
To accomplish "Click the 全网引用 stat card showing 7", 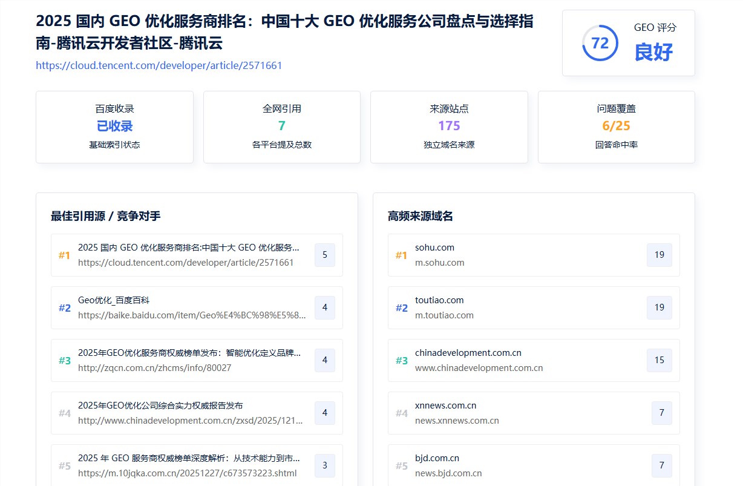I will [x=281, y=127].
